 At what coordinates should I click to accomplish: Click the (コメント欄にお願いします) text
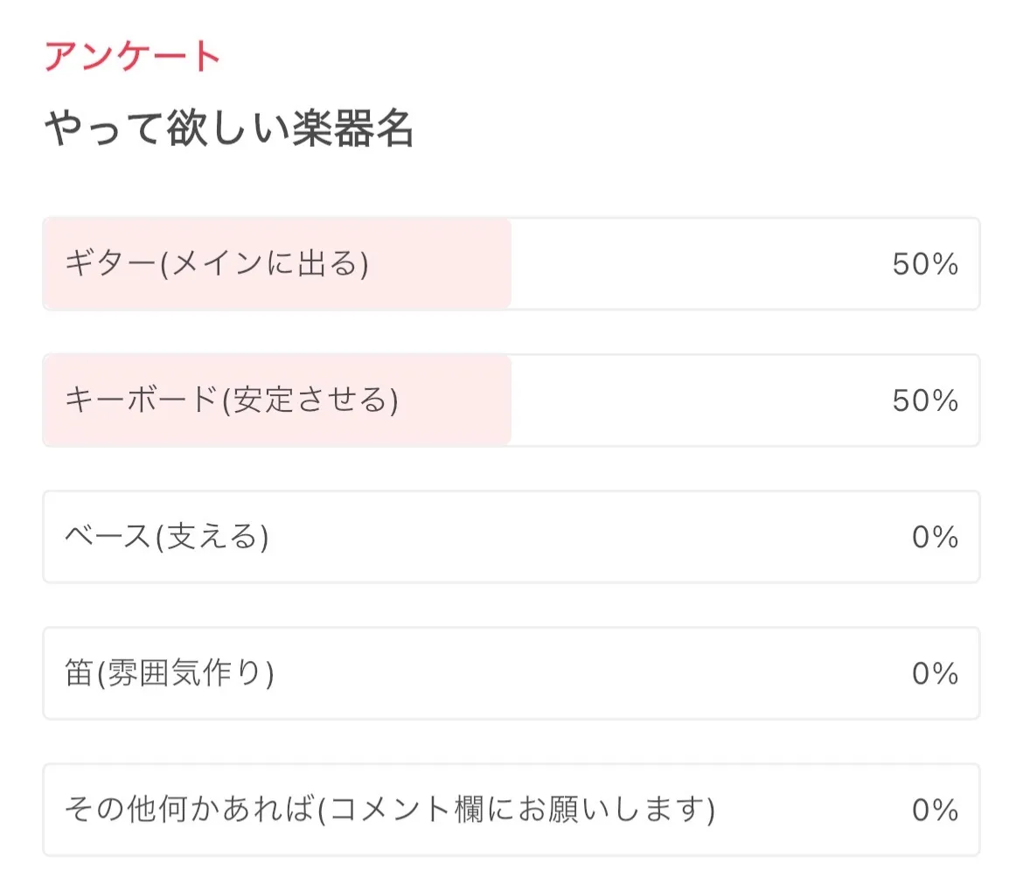click(515, 810)
